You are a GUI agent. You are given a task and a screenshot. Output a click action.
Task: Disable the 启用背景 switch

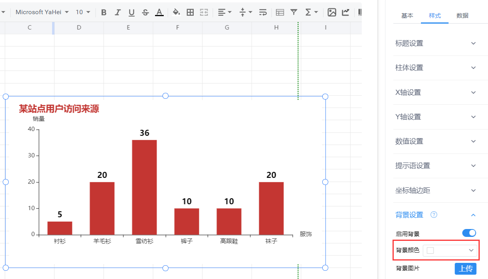(x=469, y=233)
